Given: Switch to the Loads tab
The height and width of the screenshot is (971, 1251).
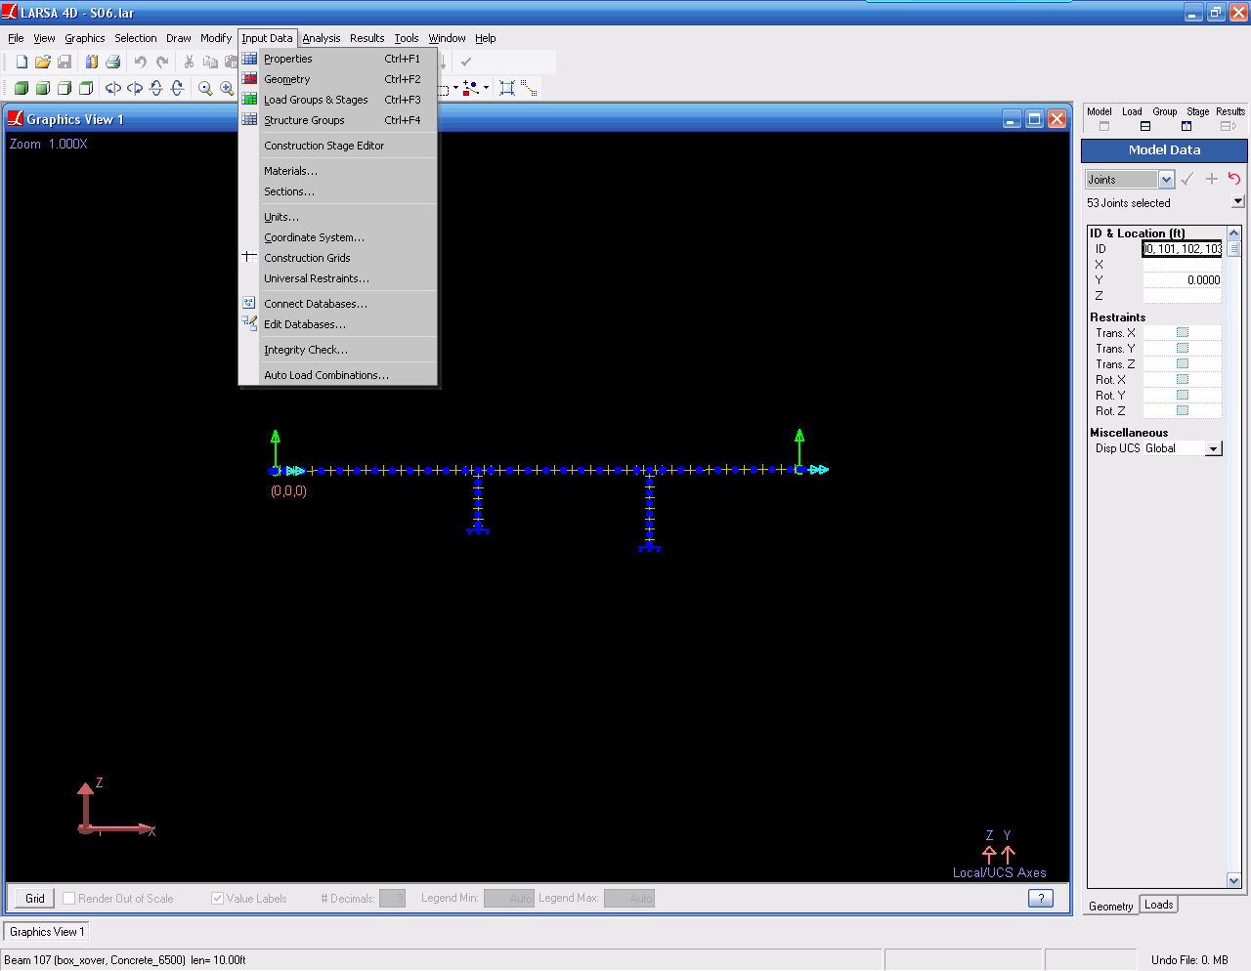Looking at the screenshot, I should [x=1159, y=905].
